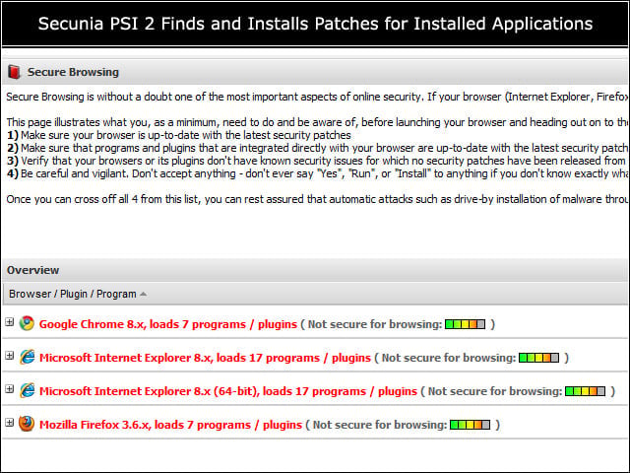The width and height of the screenshot is (630, 473).
Task: Click Internet Explorer (64-bit) security rating bar
Action: coord(585,391)
